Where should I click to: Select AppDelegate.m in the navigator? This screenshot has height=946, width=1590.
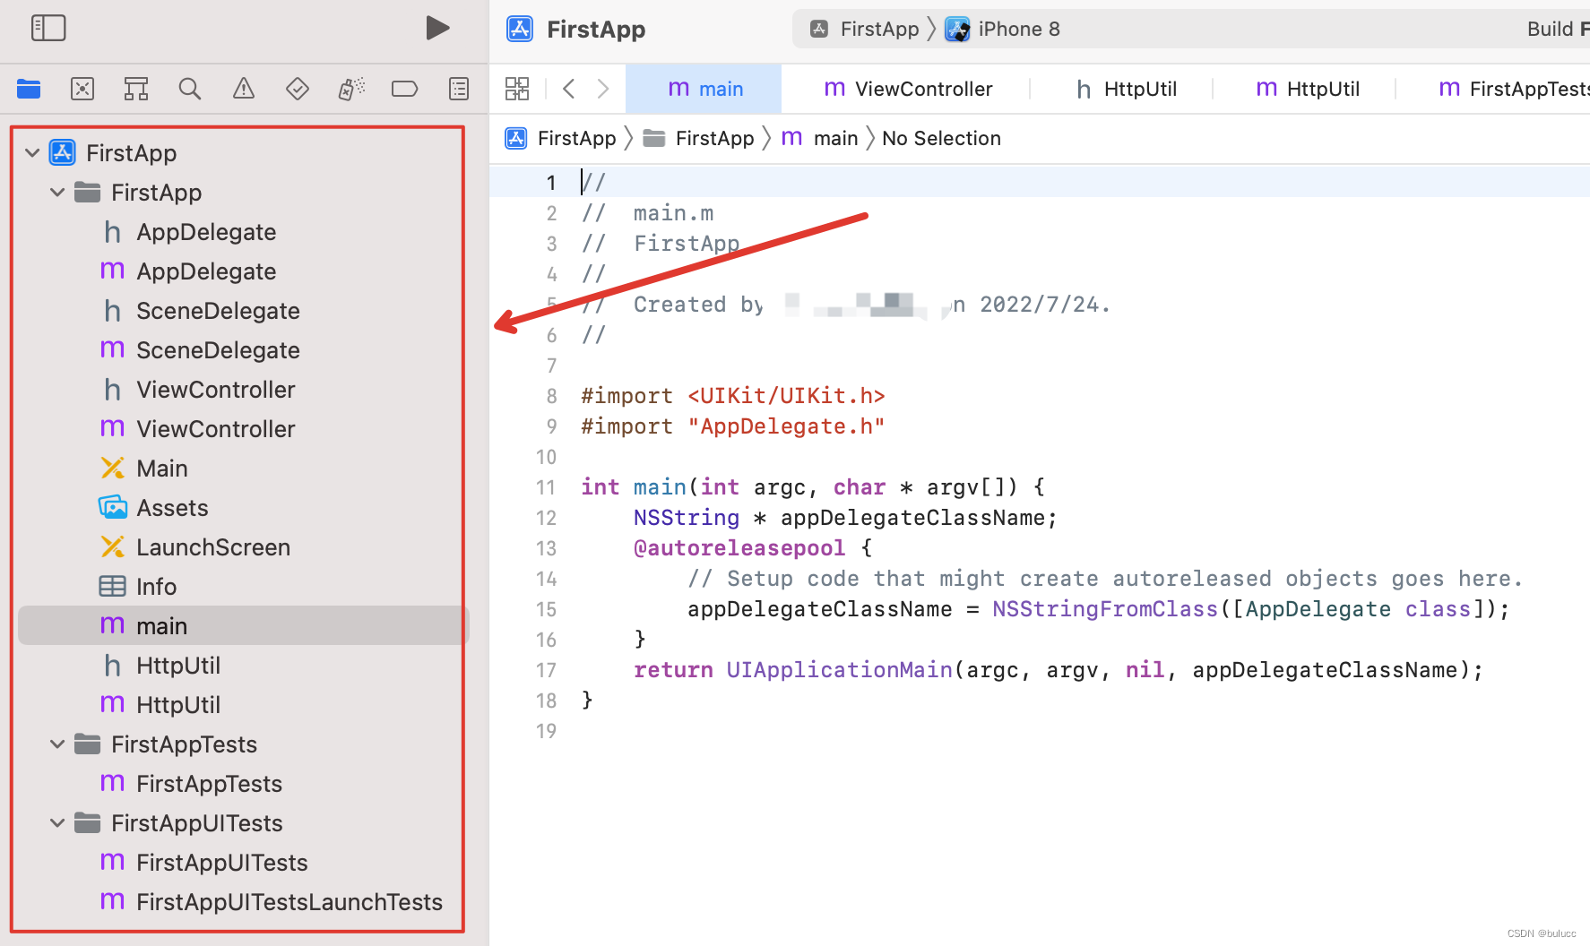[x=206, y=271]
